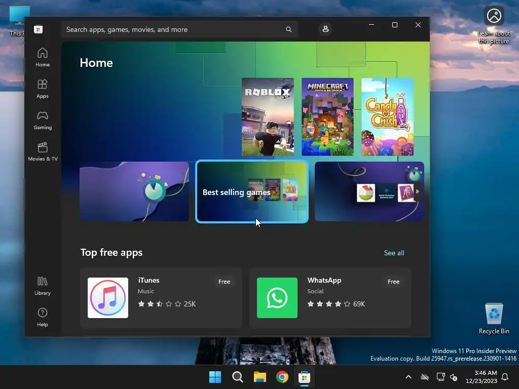This screenshot has width=519, height=389.
Task: Open the notifications bell icon
Action: point(505,377)
